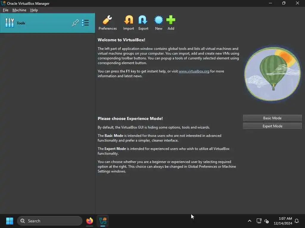This screenshot has width=305, height=228.
Task: Click the hot air balloon welcome image
Action: [x=272, y=74]
